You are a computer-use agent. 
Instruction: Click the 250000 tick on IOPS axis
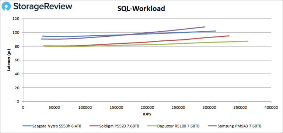pyautogui.click(x=178, y=107)
